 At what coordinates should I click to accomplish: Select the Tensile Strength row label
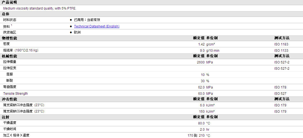pyautogui.click(x=16, y=94)
